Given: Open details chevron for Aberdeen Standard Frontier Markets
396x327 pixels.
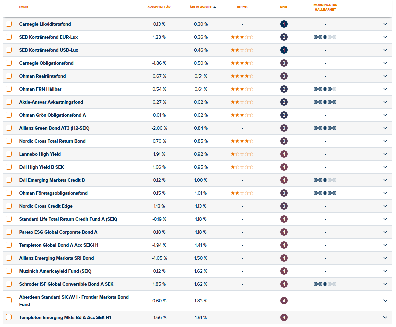Looking at the screenshot, I should point(385,301).
